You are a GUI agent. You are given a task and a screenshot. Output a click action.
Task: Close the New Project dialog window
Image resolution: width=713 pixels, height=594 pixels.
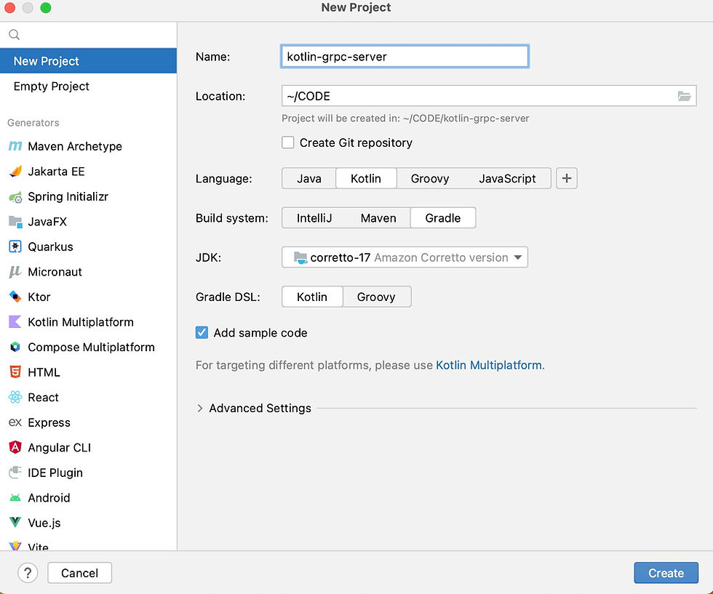coord(9,7)
